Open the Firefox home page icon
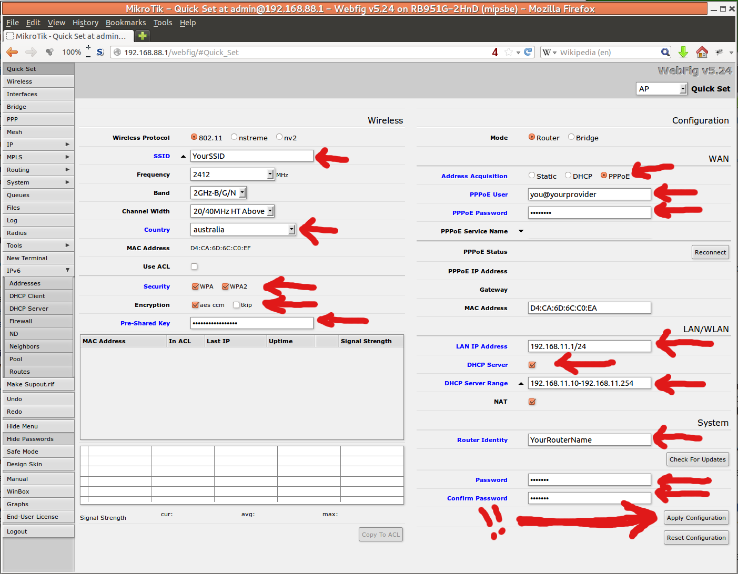 click(702, 52)
